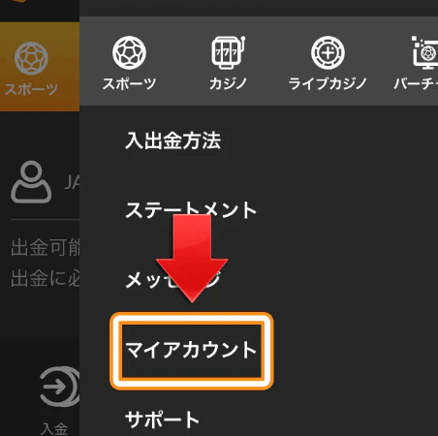The width and height of the screenshot is (438, 436).
Task: Click the カジノ text label
Action: coord(229,84)
